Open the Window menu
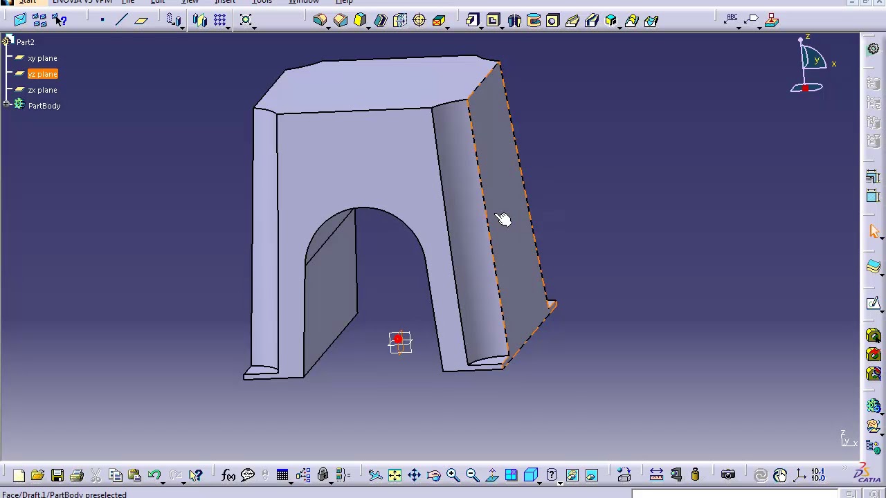 pyautogui.click(x=304, y=2)
